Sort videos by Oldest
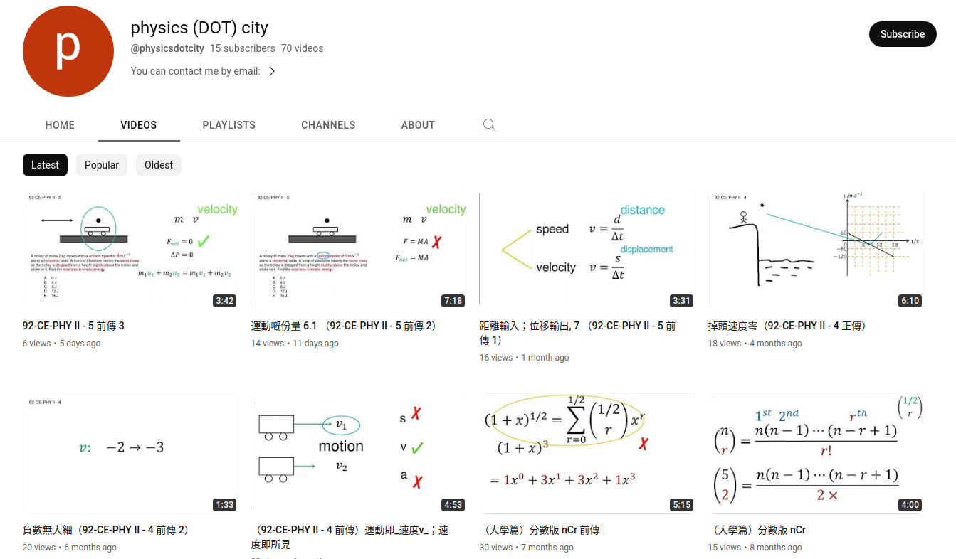 (x=159, y=165)
